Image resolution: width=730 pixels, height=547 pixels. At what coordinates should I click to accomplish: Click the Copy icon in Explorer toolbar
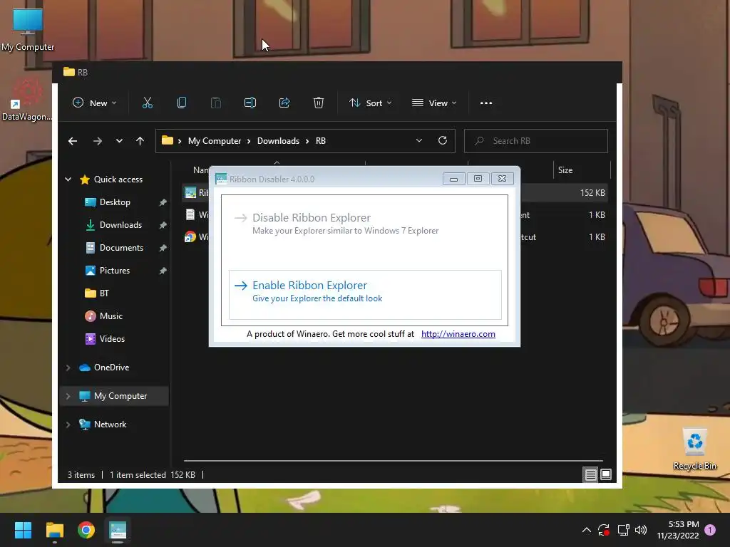(182, 103)
